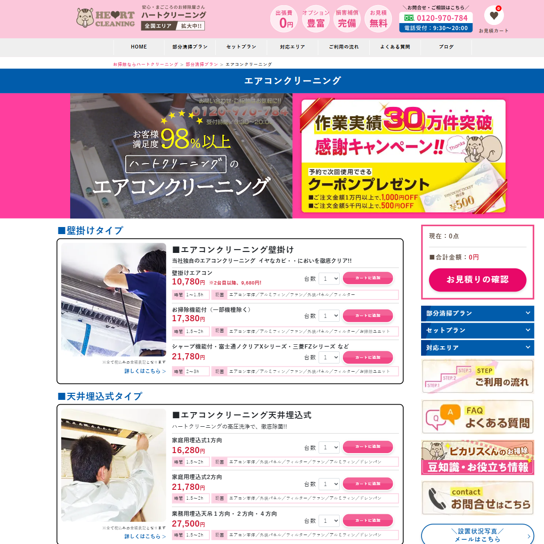Open quantity dropdown for 壁掛けエアコン

coord(329,279)
